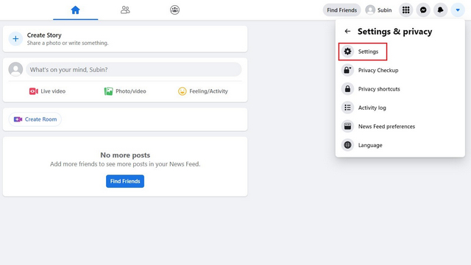The width and height of the screenshot is (471, 265).
Task: Click in the What's on your mind field
Action: pos(134,69)
